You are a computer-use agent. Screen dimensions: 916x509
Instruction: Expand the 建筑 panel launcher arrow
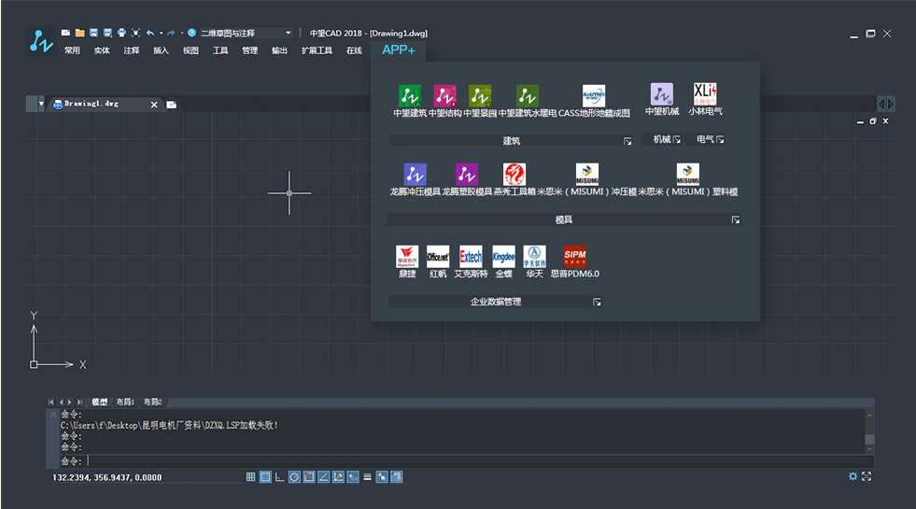(627, 141)
